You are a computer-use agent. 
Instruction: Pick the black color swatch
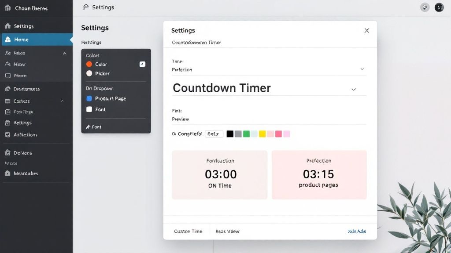230,134
